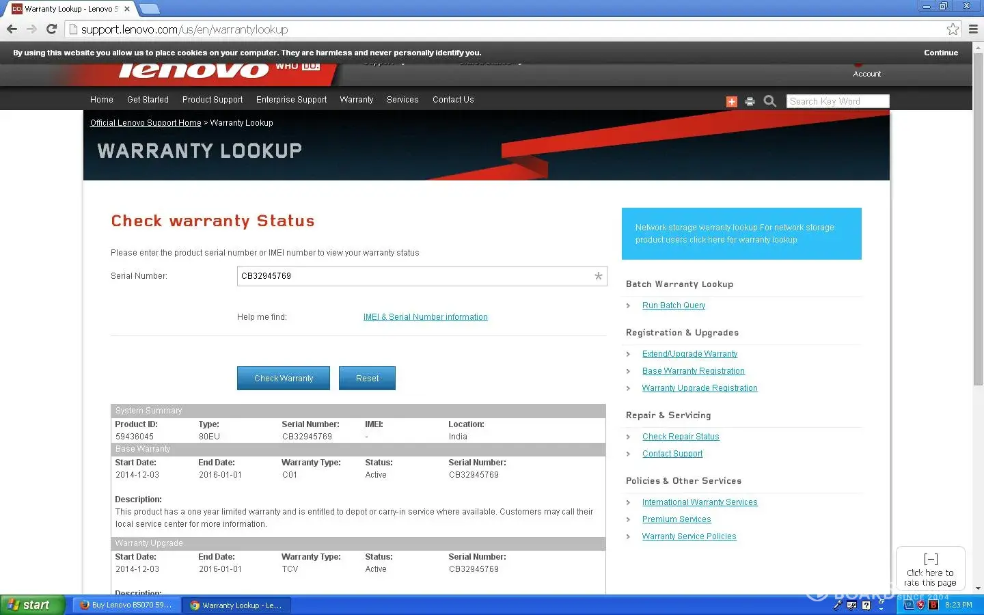984x615 pixels.
Task: Click the magnifying glass search icon
Action: tap(769, 101)
